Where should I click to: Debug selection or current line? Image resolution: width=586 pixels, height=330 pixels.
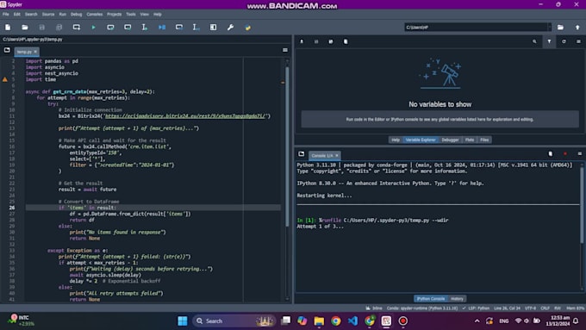[x=196, y=28]
